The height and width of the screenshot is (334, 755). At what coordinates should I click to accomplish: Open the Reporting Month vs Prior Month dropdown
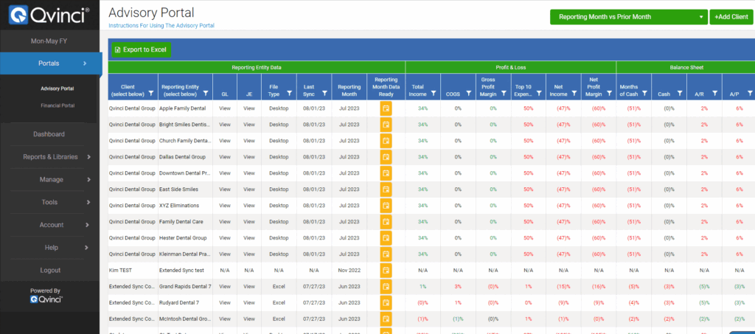[628, 17]
